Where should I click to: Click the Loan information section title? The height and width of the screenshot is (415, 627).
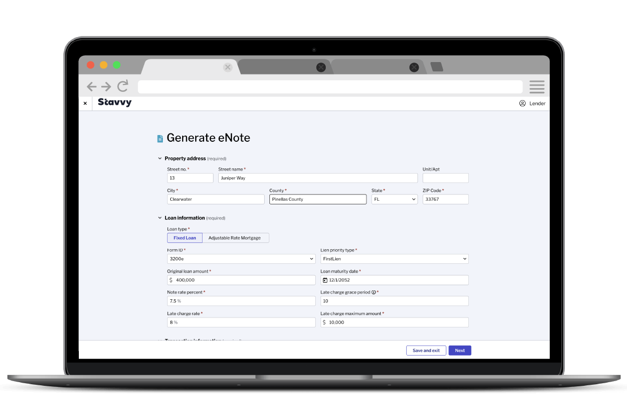point(185,218)
